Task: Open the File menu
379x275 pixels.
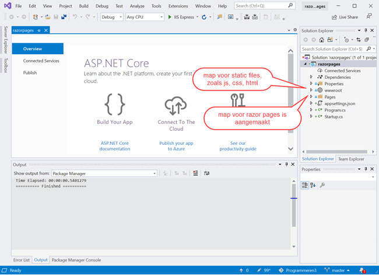Action: [19, 6]
